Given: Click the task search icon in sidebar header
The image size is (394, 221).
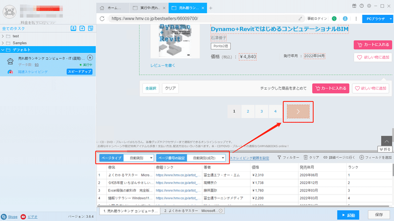Looking at the screenshot, I should coord(91,29).
